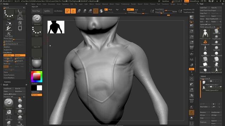Select the Cylinder3D tool thumbnail
Screen dimensions: 225x126
point(217,31)
